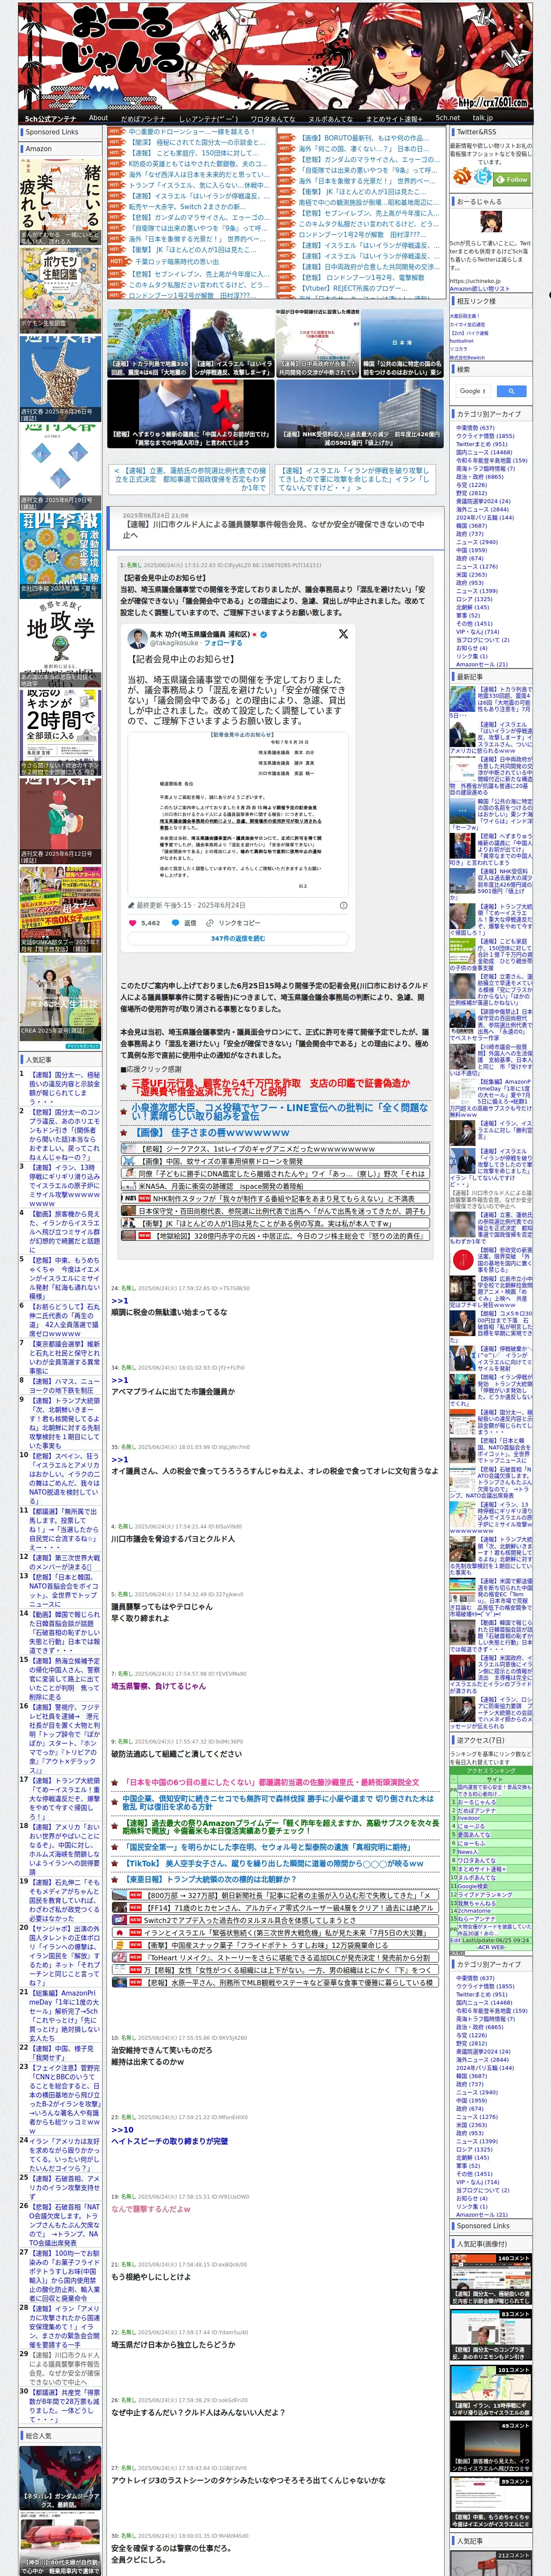Click the blue Google search magnifier button
This screenshot has height=2576, width=551.
point(511,391)
